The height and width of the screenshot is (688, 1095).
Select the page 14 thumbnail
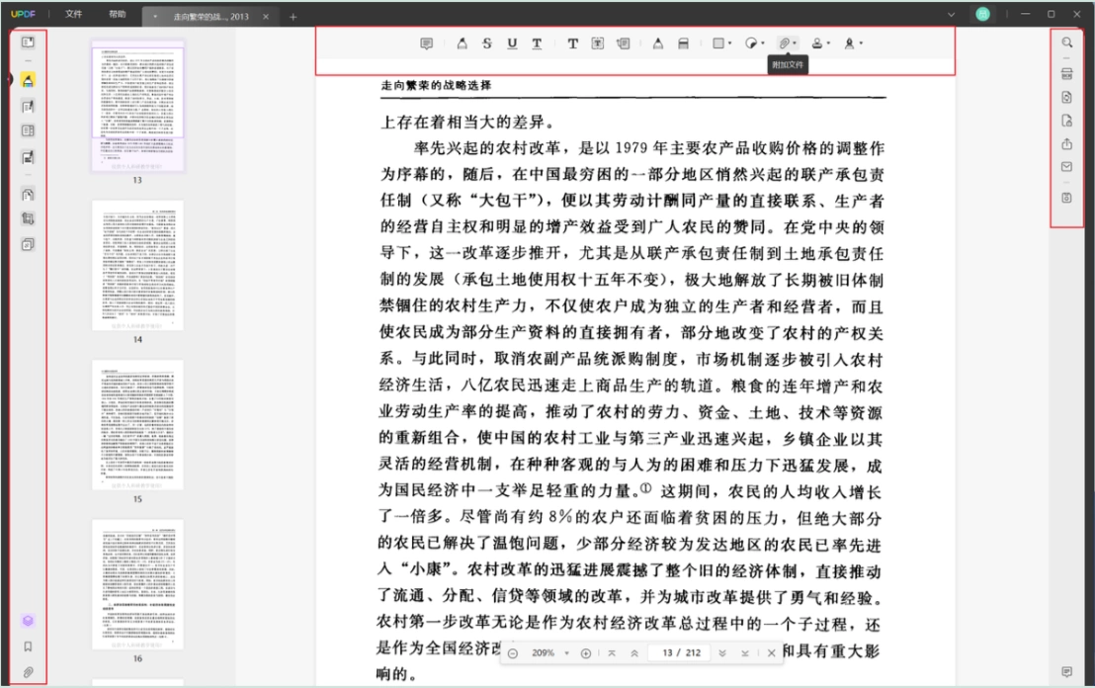137,266
